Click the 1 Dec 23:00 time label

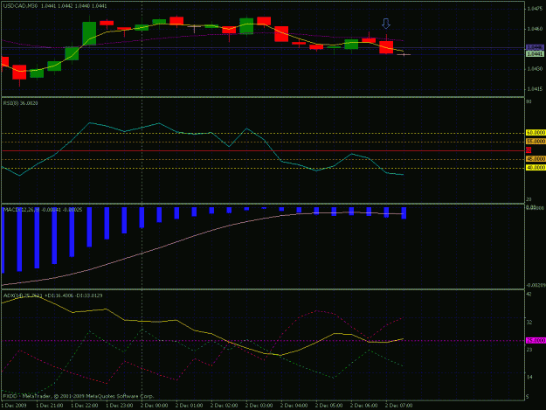pos(119,406)
